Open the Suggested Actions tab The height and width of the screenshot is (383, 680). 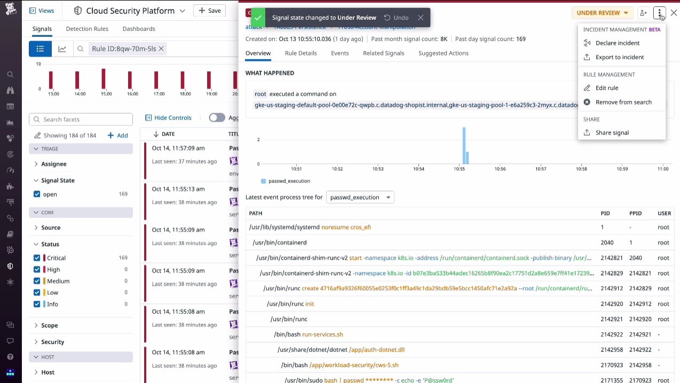(443, 53)
